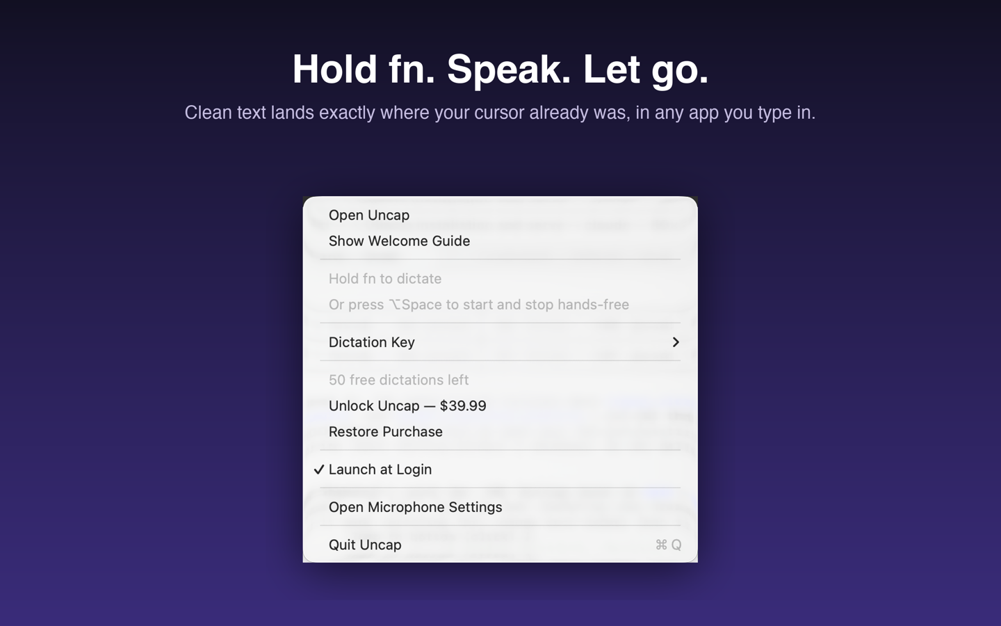The width and height of the screenshot is (1001, 626).
Task: Select Show Welcome Guide
Action: [500, 241]
